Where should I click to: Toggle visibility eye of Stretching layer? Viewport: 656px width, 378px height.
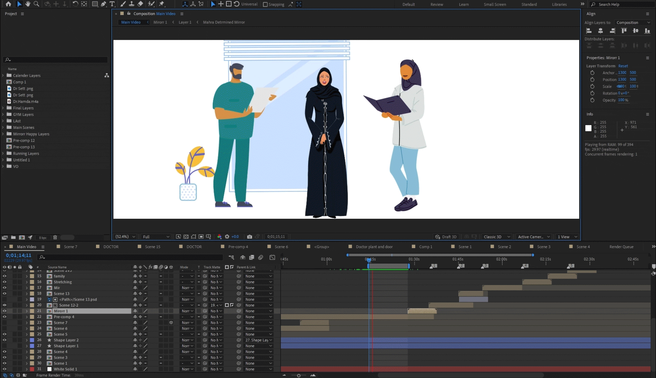[x=5, y=282]
